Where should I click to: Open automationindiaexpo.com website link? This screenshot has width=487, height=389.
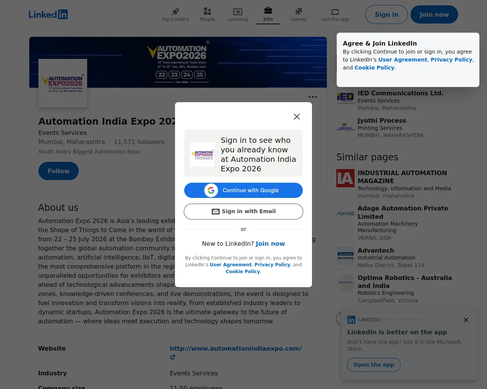pyautogui.click(x=236, y=349)
